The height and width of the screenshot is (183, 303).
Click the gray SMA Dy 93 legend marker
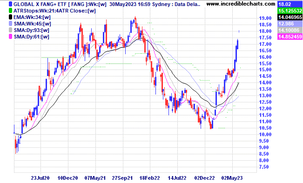point(11,30)
